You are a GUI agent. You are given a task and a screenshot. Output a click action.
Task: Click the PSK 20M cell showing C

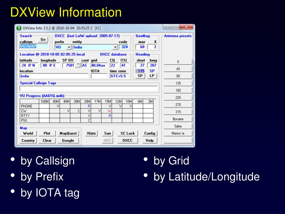click(86, 120)
